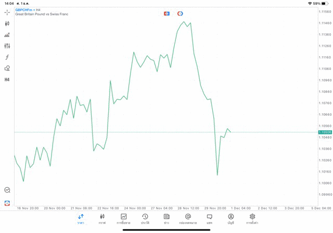Tap the red-blue circular icon above the chart
This screenshot has width=333, height=233.
click(180, 14)
